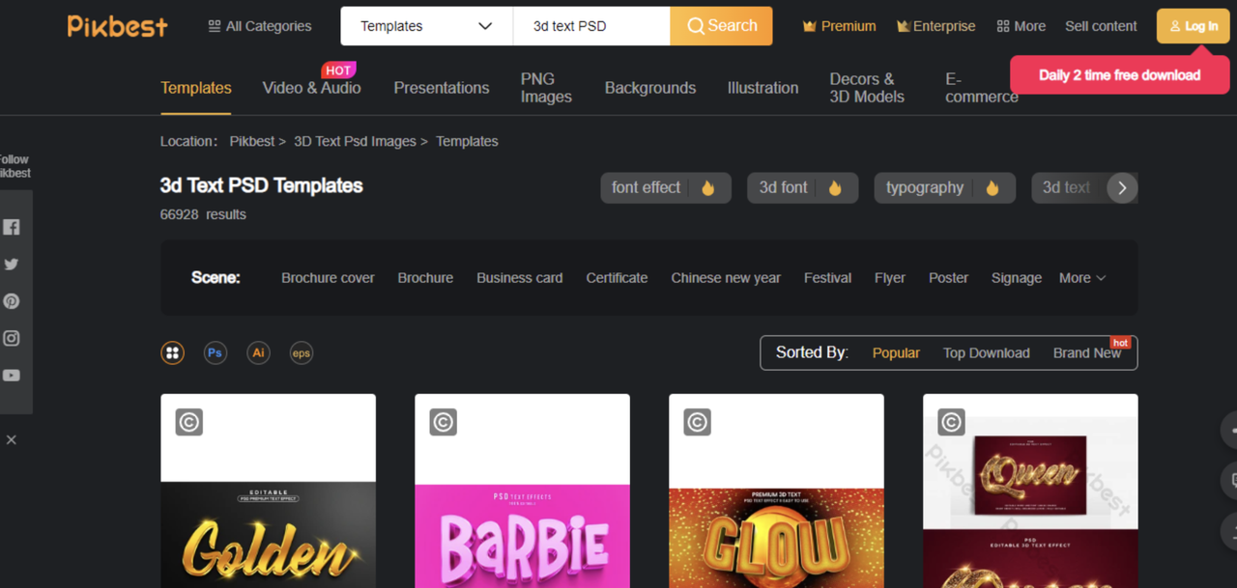Filter scene by Certificate

pyautogui.click(x=617, y=278)
